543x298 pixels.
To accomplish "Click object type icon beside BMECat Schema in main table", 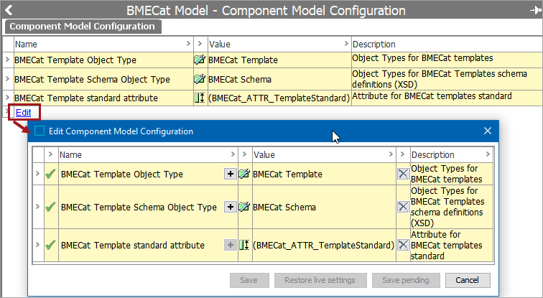I will click(x=200, y=78).
